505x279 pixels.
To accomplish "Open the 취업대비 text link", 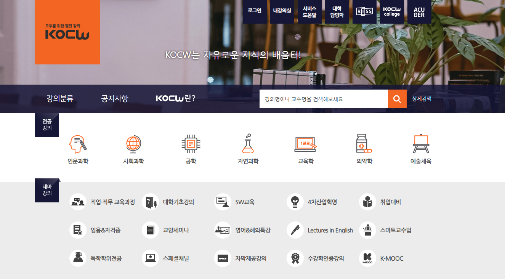I will click(390, 202).
